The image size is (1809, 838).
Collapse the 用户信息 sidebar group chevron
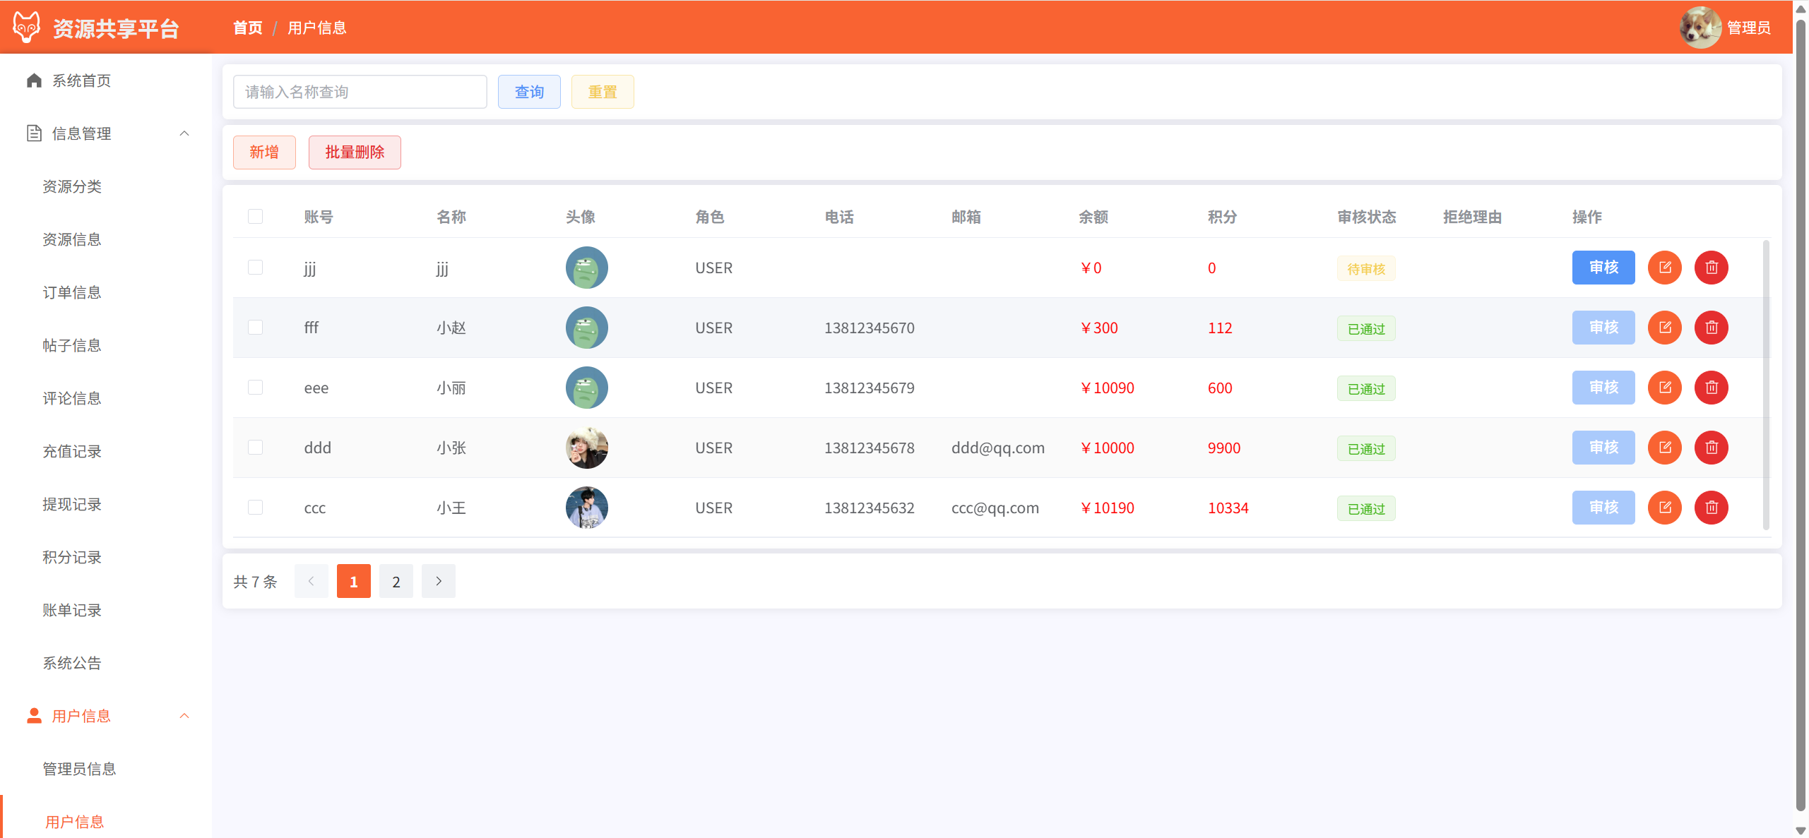coord(184,716)
